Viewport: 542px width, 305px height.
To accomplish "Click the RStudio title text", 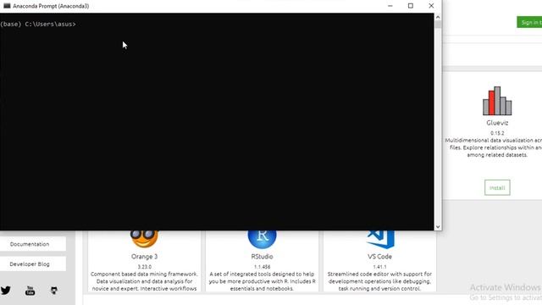I will click(x=262, y=257).
